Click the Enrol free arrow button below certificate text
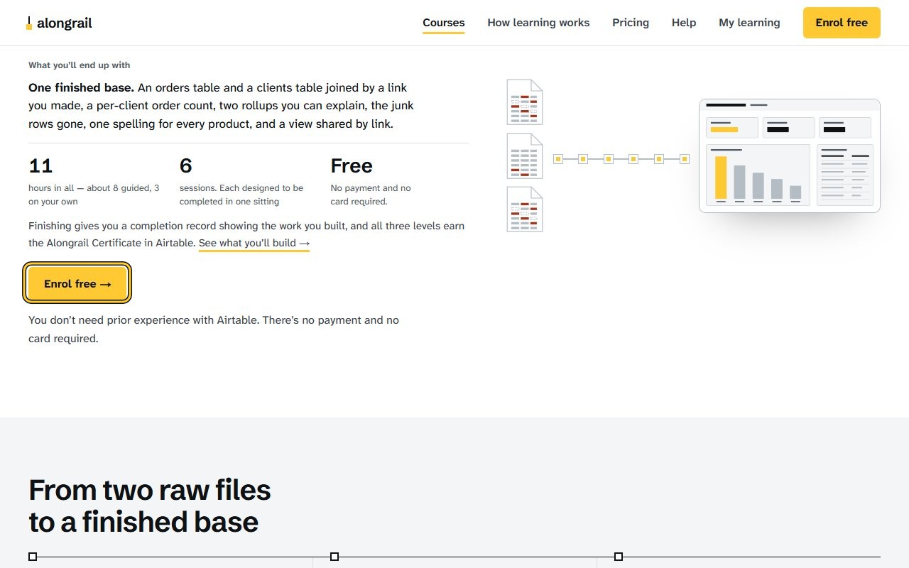Screen dimensions: 909x568 point(77,283)
